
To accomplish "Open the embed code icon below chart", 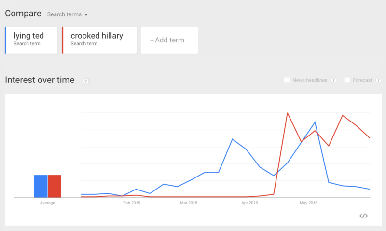I will [364, 216].
